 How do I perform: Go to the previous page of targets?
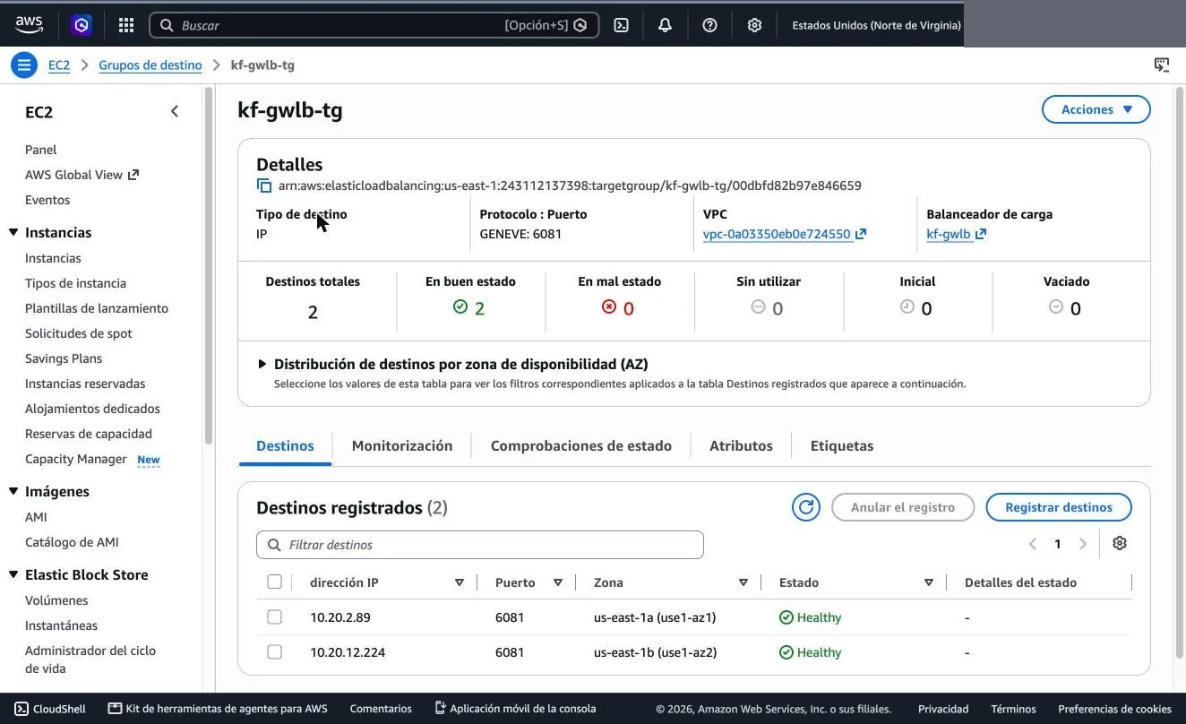(1033, 544)
